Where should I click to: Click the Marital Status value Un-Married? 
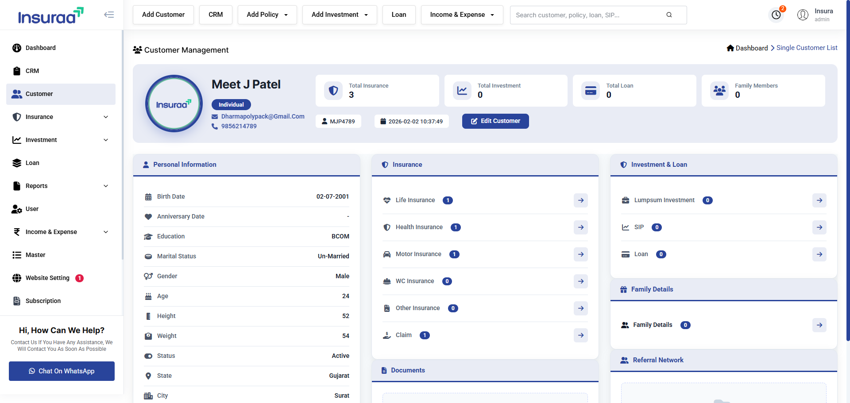(x=333, y=256)
